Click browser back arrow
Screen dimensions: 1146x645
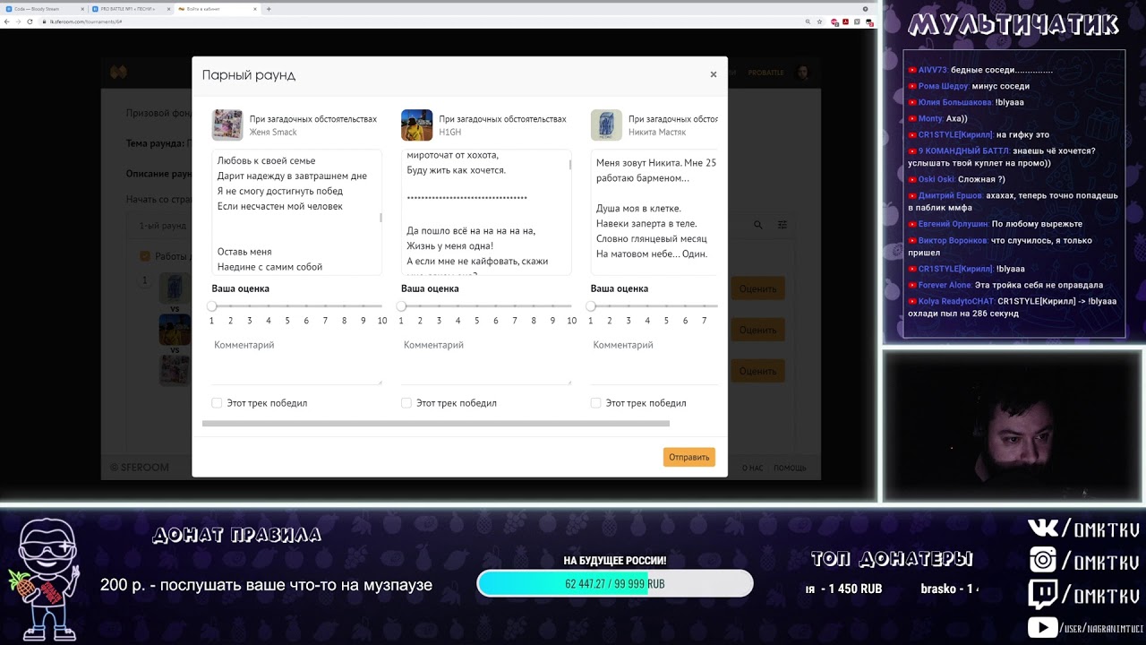point(7,21)
